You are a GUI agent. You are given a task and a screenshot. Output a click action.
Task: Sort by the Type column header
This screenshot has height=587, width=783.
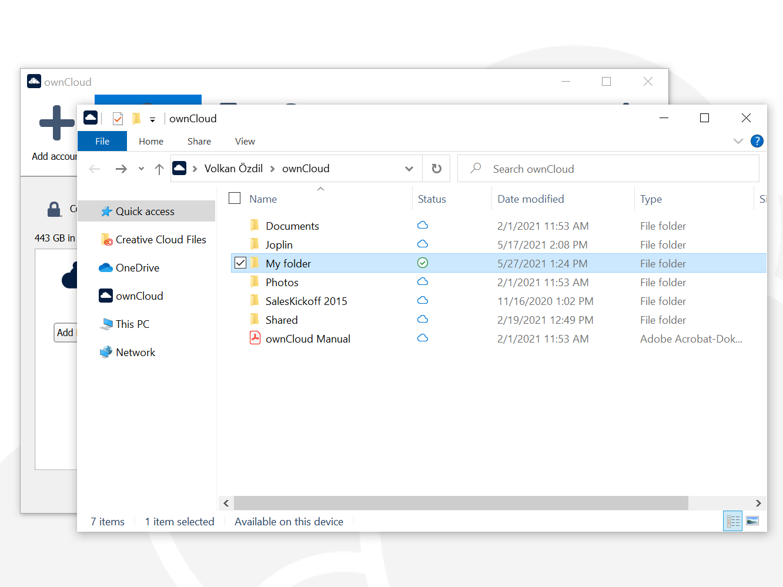pos(651,199)
